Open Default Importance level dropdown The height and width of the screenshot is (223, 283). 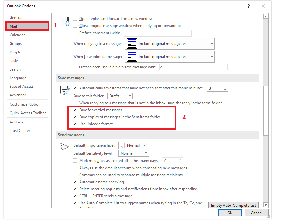pyautogui.click(x=133, y=145)
